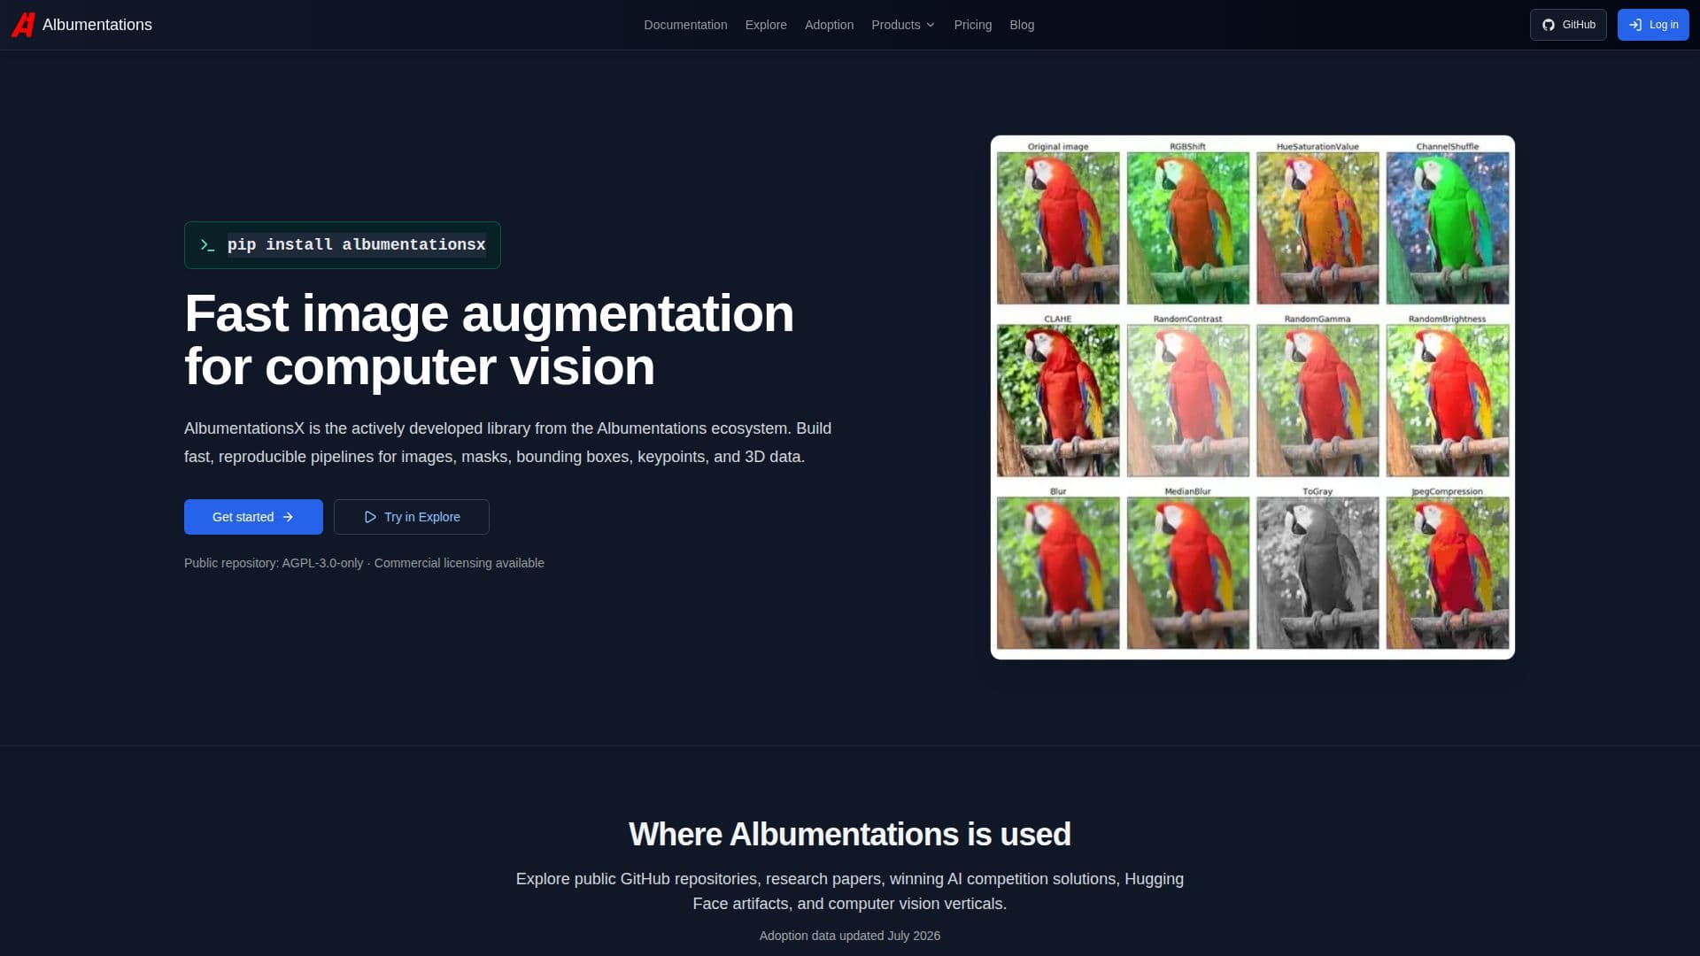The image size is (1700, 956).
Task: Click the Log in button
Action: [x=1653, y=25]
